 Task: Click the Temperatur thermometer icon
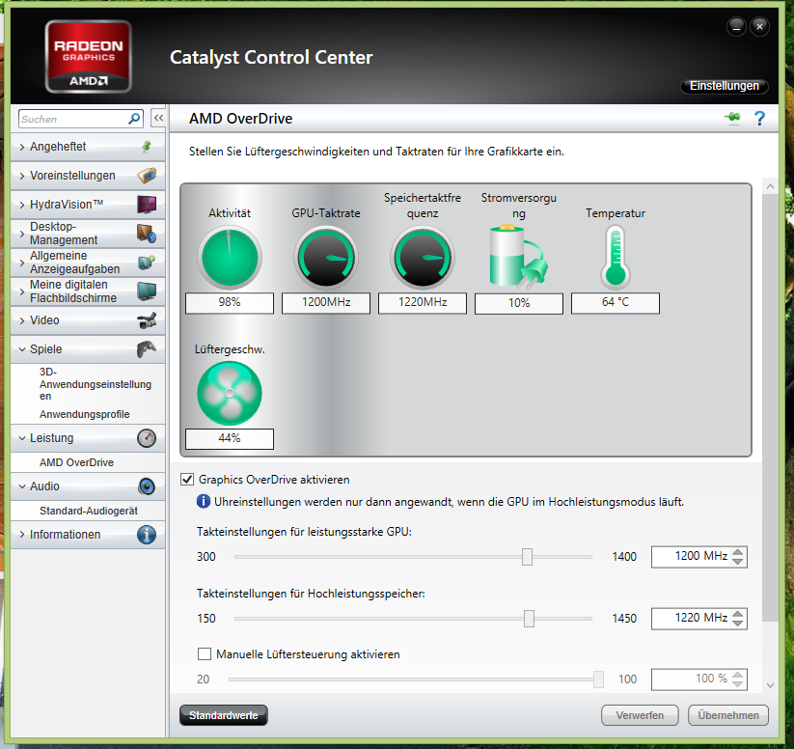pyautogui.click(x=616, y=258)
